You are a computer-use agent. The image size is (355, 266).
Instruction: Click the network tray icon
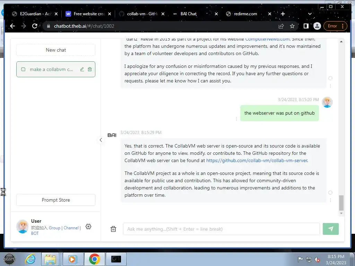(309, 259)
